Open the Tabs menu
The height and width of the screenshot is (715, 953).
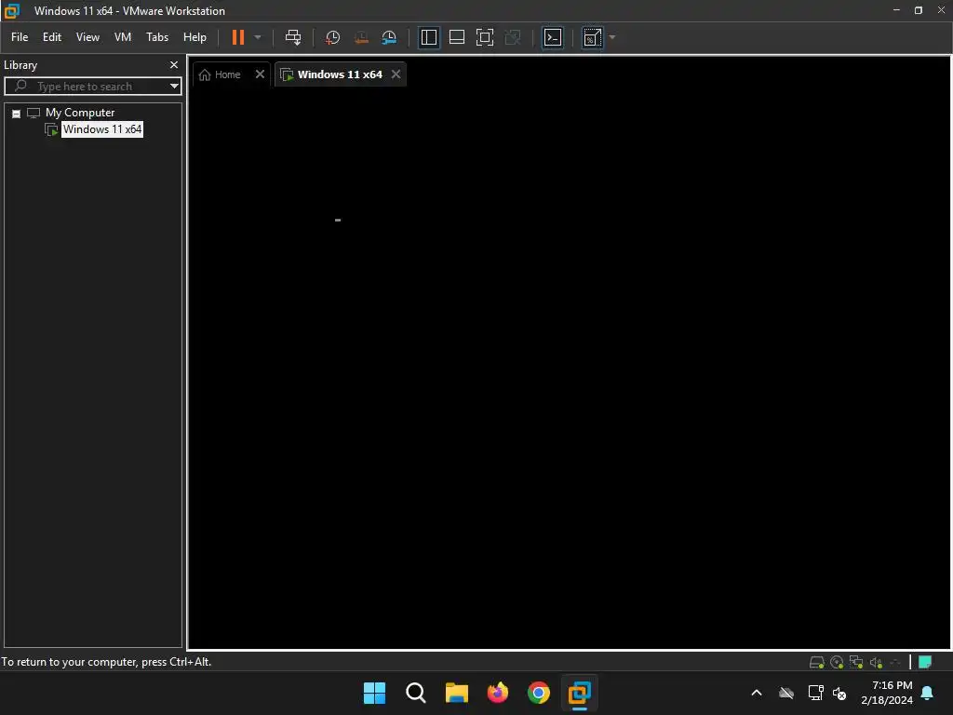157,37
